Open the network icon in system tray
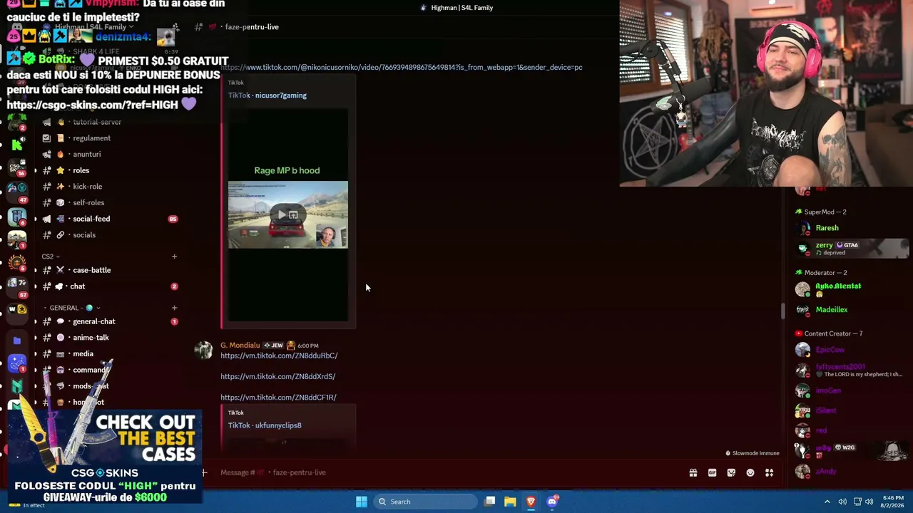This screenshot has height=513, width=913. click(x=857, y=502)
